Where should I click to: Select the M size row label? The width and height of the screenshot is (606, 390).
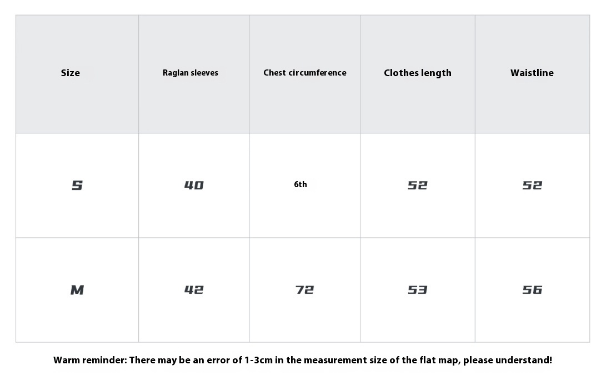77,290
